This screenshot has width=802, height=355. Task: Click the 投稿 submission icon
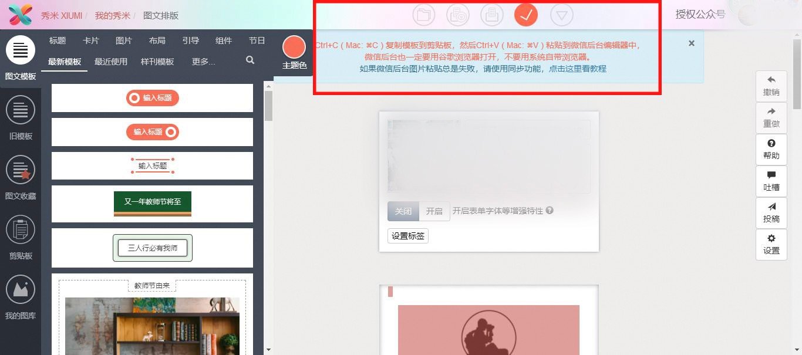coord(771,212)
